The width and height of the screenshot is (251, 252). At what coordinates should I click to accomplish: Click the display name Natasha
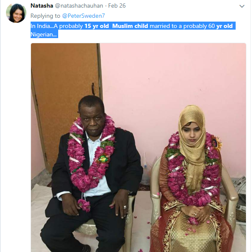tap(42, 6)
